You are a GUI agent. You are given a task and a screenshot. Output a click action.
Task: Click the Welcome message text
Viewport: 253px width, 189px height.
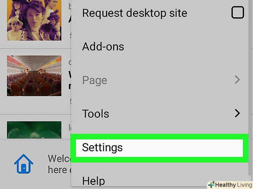(59, 164)
